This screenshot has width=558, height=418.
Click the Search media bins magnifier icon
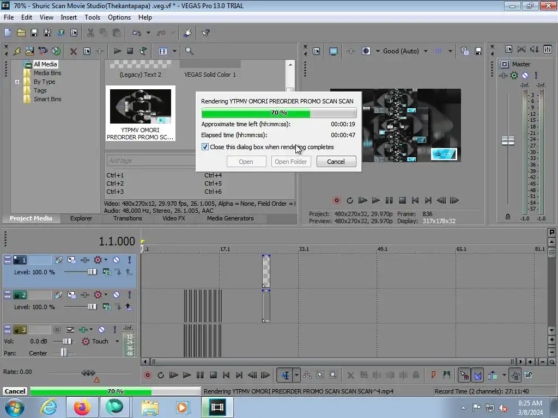point(189,51)
